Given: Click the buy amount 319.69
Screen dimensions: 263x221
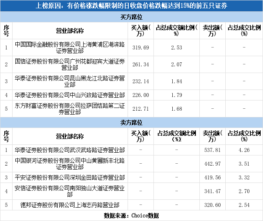Looking at the screenshot, I should coord(141,47).
